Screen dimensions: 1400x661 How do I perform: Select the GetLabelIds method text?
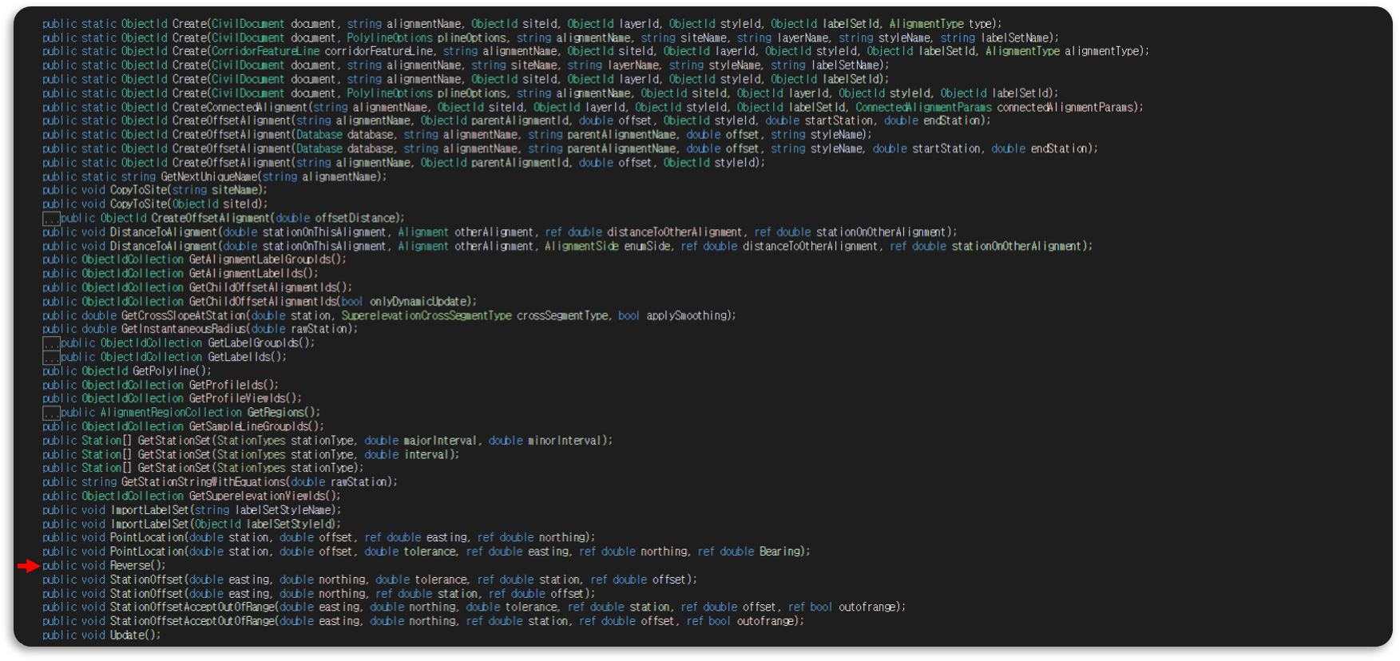[x=174, y=357]
